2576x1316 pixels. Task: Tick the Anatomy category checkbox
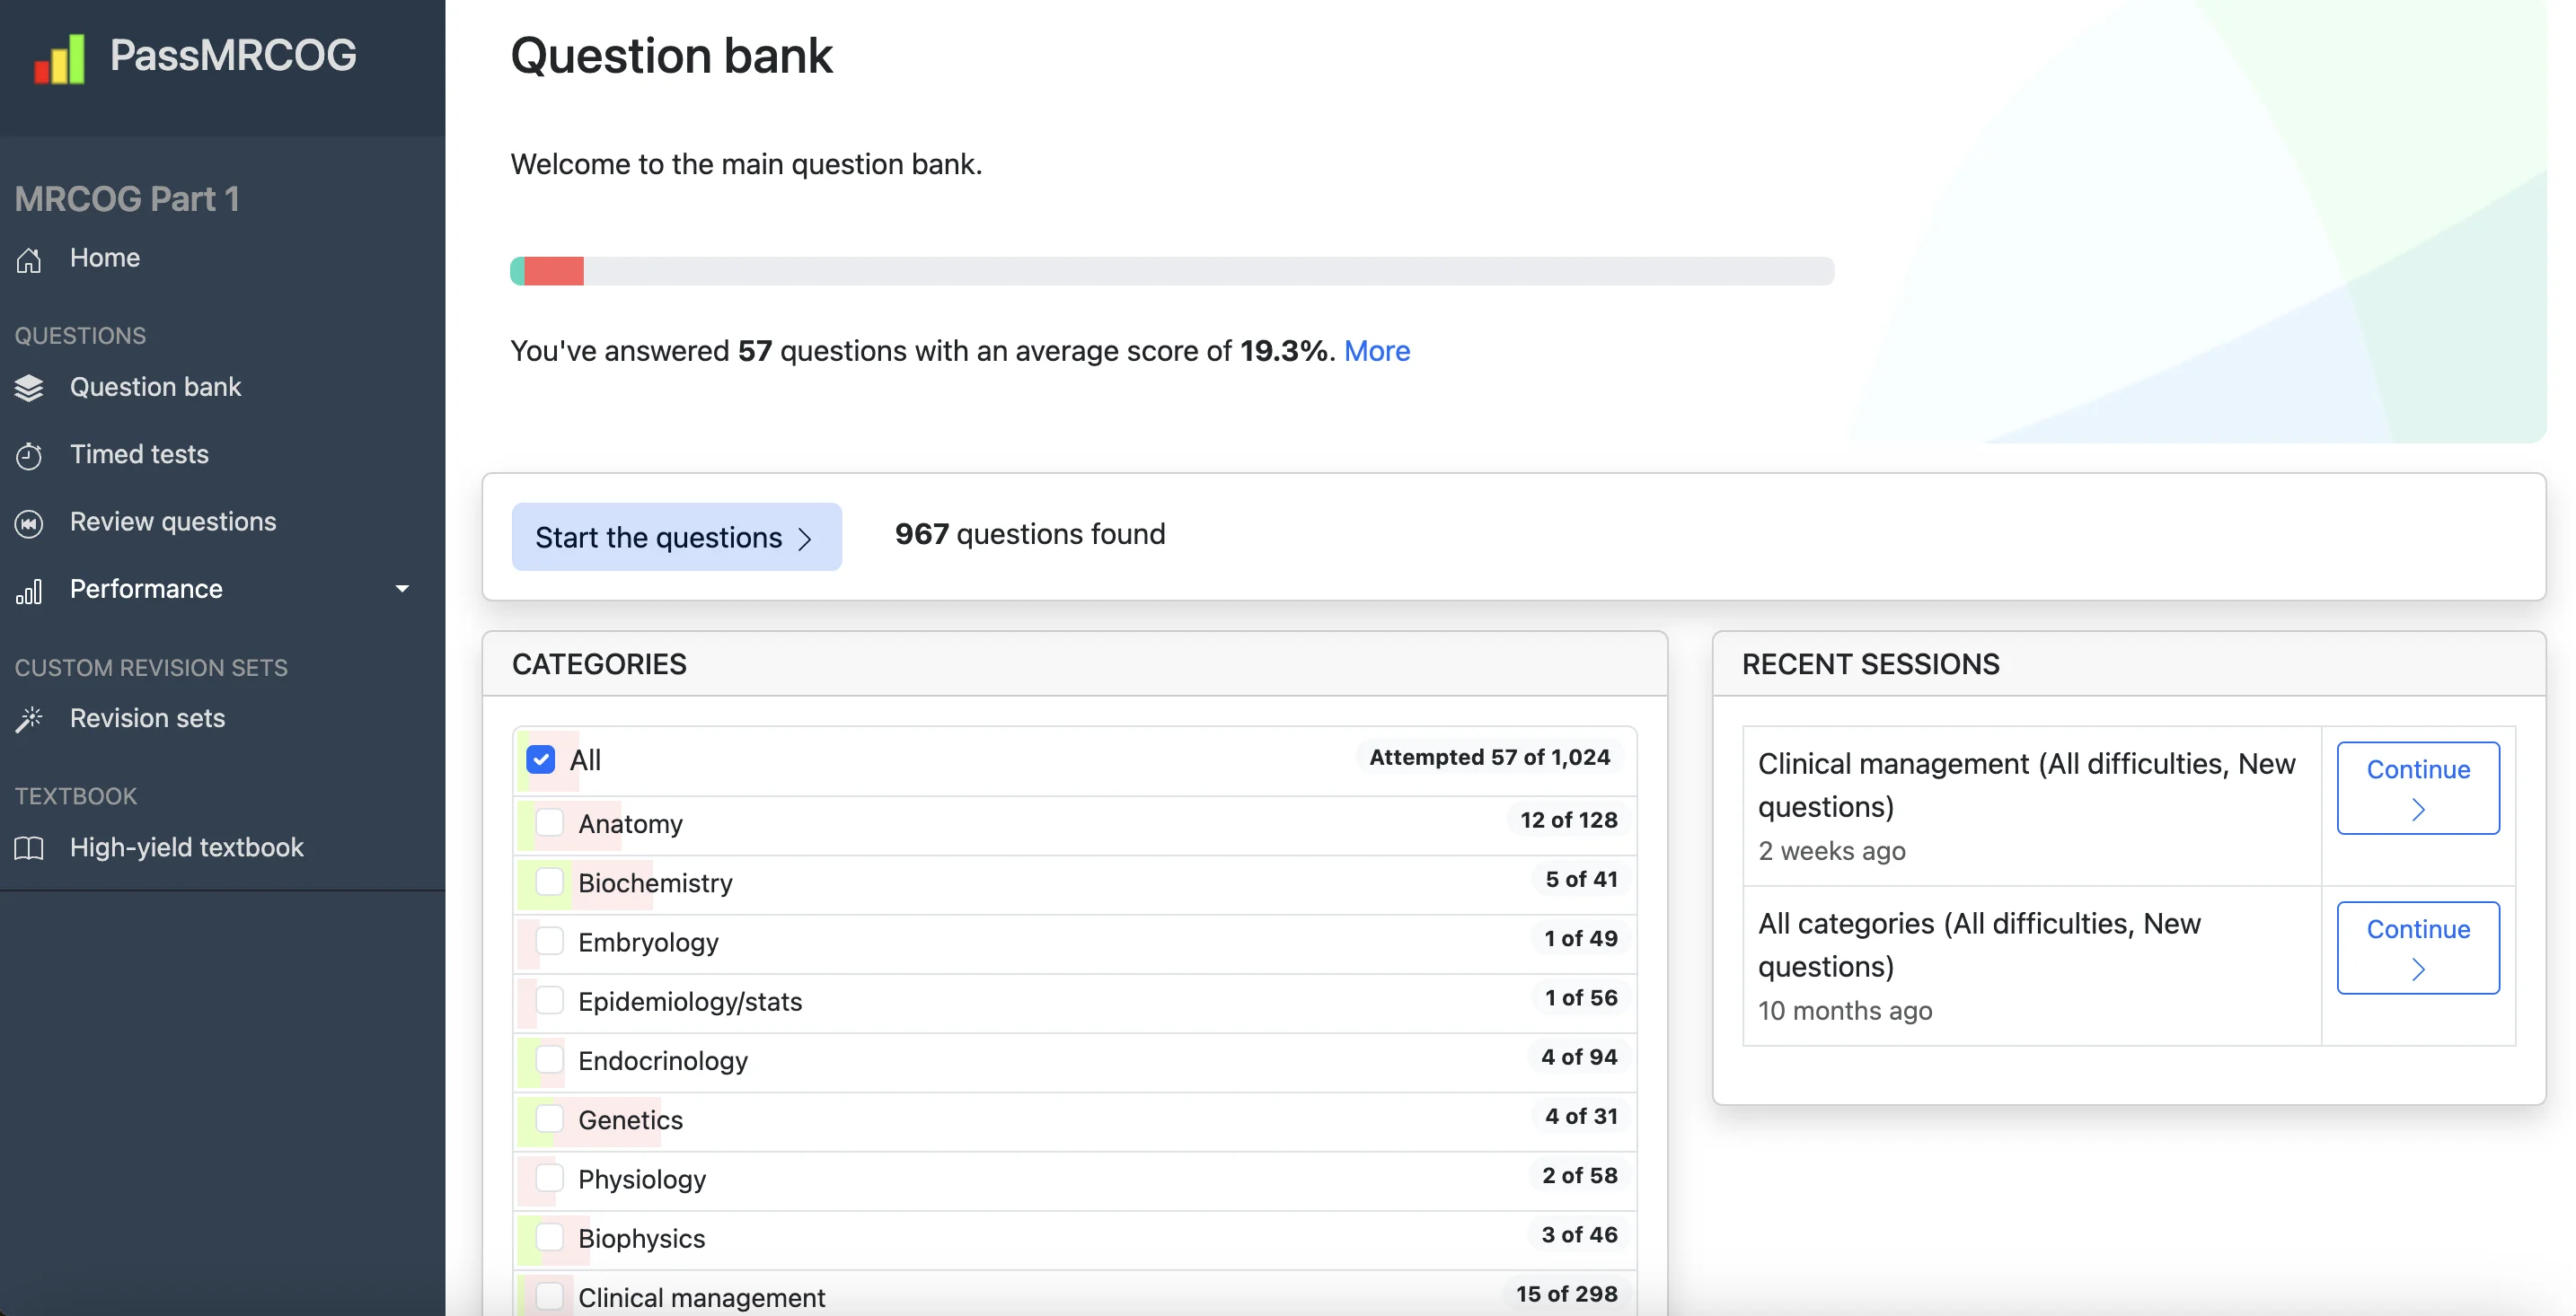coord(549,822)
